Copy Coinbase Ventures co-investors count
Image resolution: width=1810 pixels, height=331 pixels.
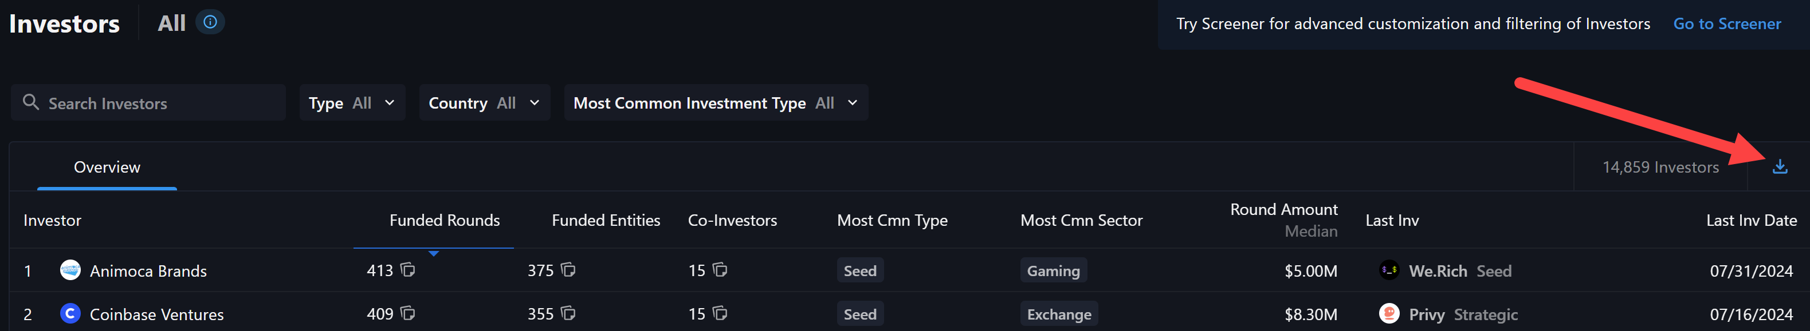click(720, 313)
